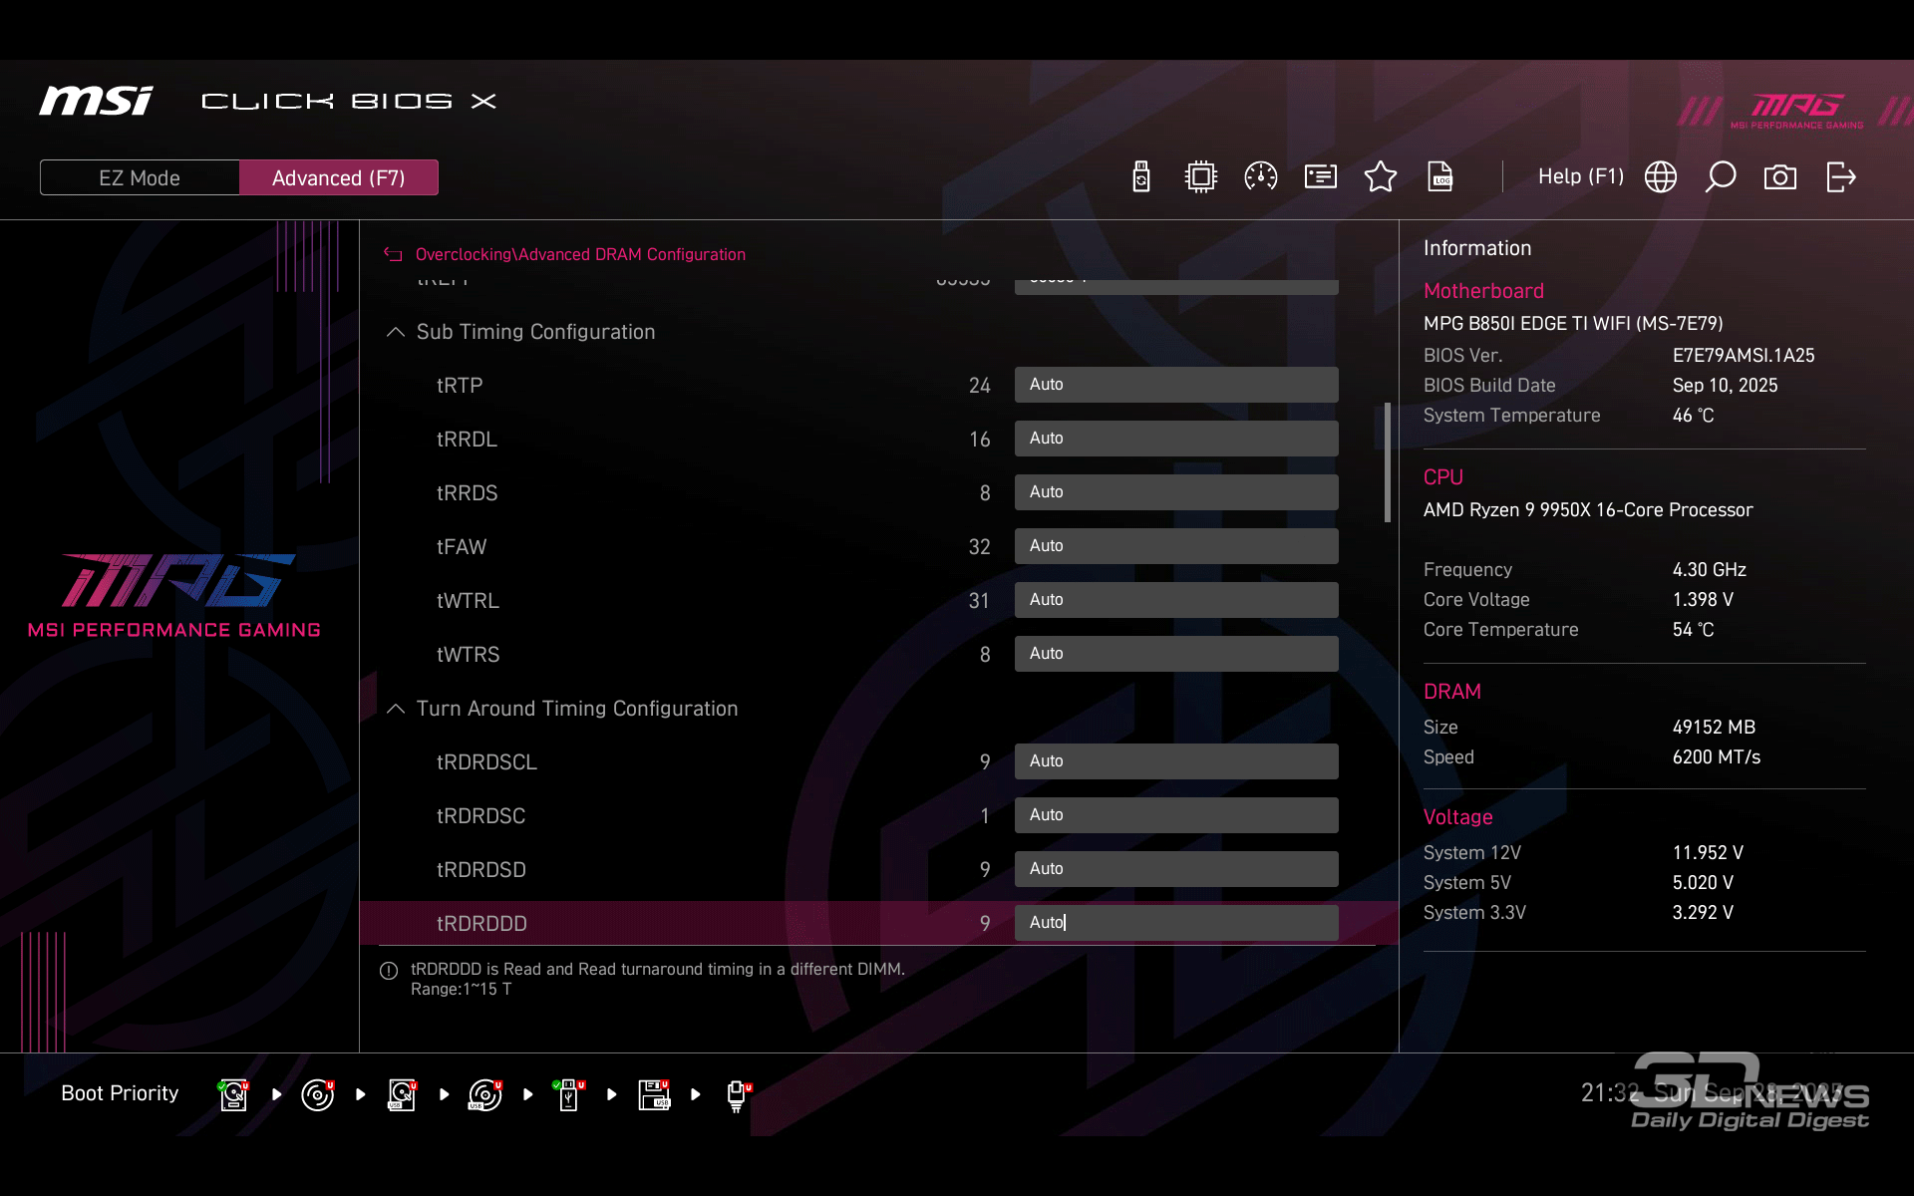
Task: Go back via Overclocking breadcrumb arrow
Action: [394, 254]
